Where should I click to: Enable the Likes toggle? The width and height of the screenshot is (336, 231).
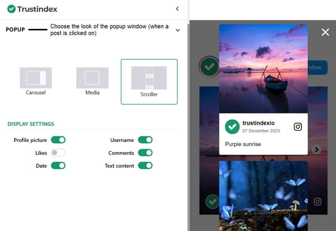coord(58,153)
